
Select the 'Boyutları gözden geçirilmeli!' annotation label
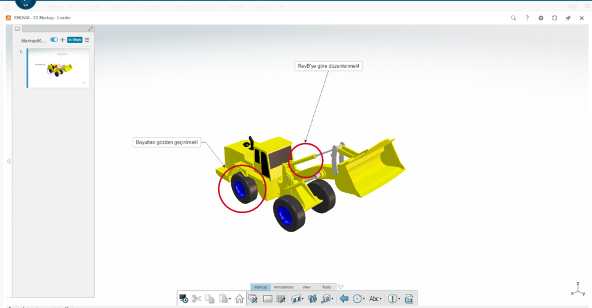pos(167,142)
